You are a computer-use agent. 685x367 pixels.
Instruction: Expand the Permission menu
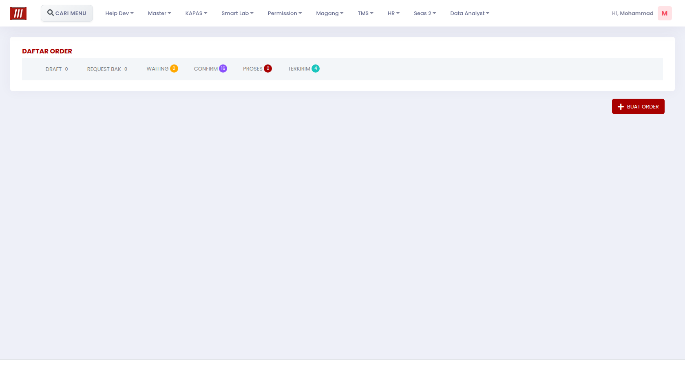[x=285, y=13]
